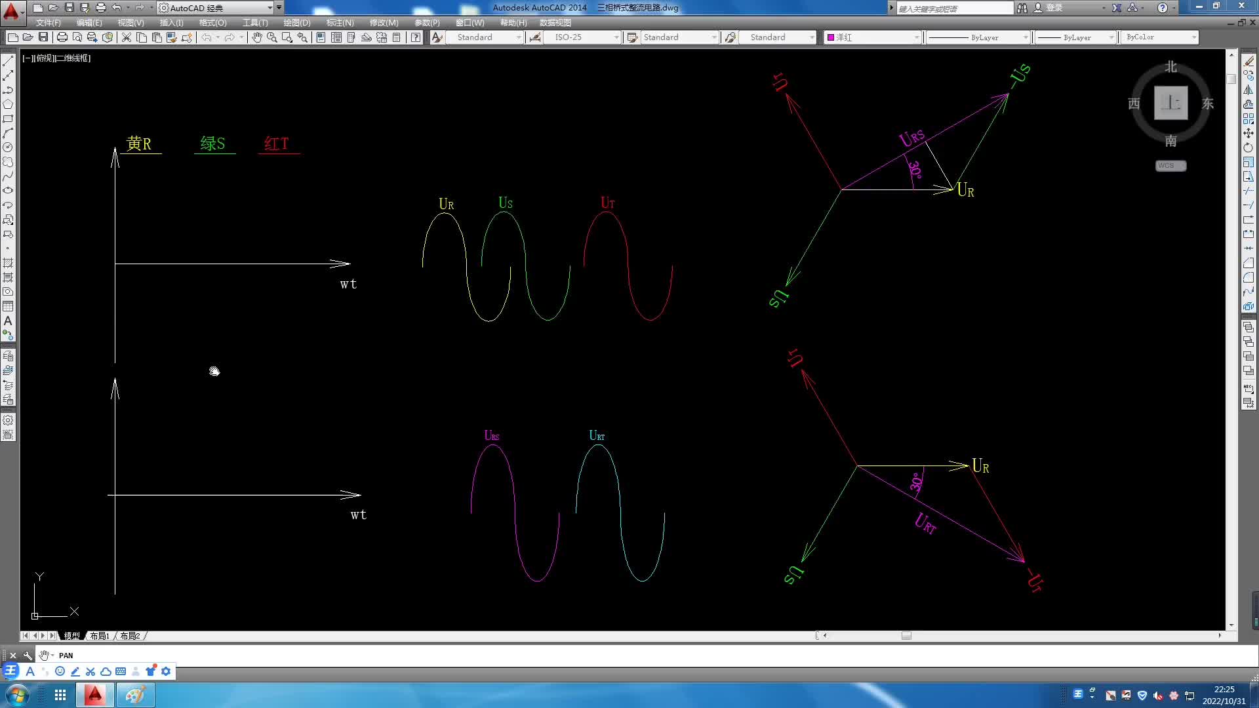Select the Circle draw tool
The height and width of the screenshot is (708, 1259).
8,147
